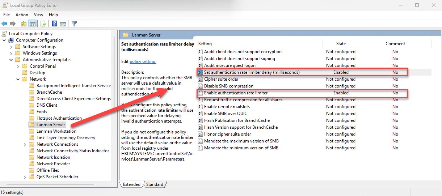Click the Audit insecure guest logon policy icon
The image size is (442, 196).
[x=200, y=65]
